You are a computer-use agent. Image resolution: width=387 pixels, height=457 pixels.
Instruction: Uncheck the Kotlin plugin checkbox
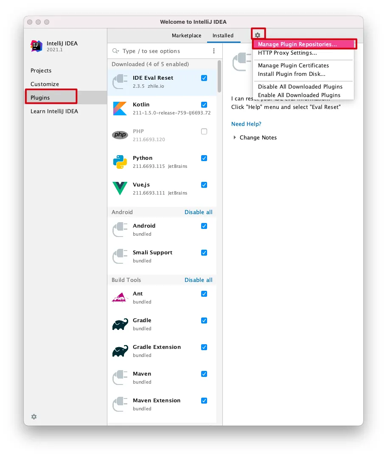[x=204, y=105]
